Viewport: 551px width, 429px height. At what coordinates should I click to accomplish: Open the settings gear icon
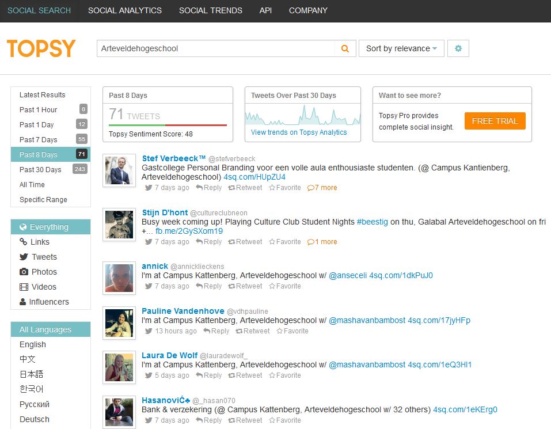[458, 48]
